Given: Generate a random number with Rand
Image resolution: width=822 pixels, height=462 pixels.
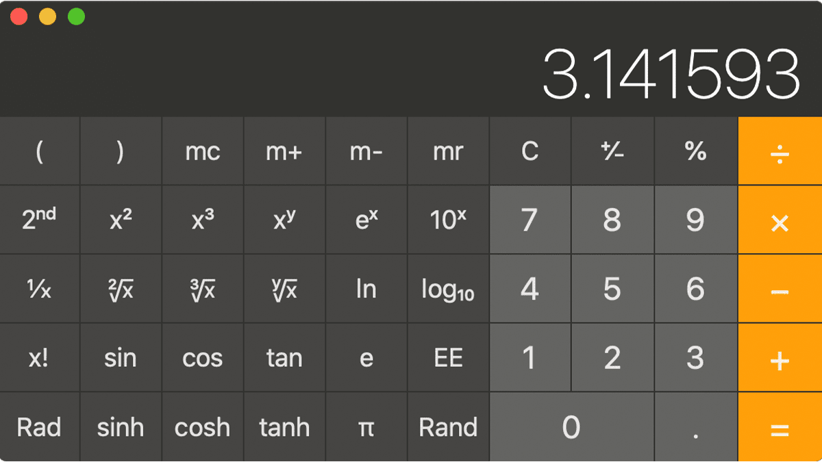Looking at the screenshot, I should point(448,428).
